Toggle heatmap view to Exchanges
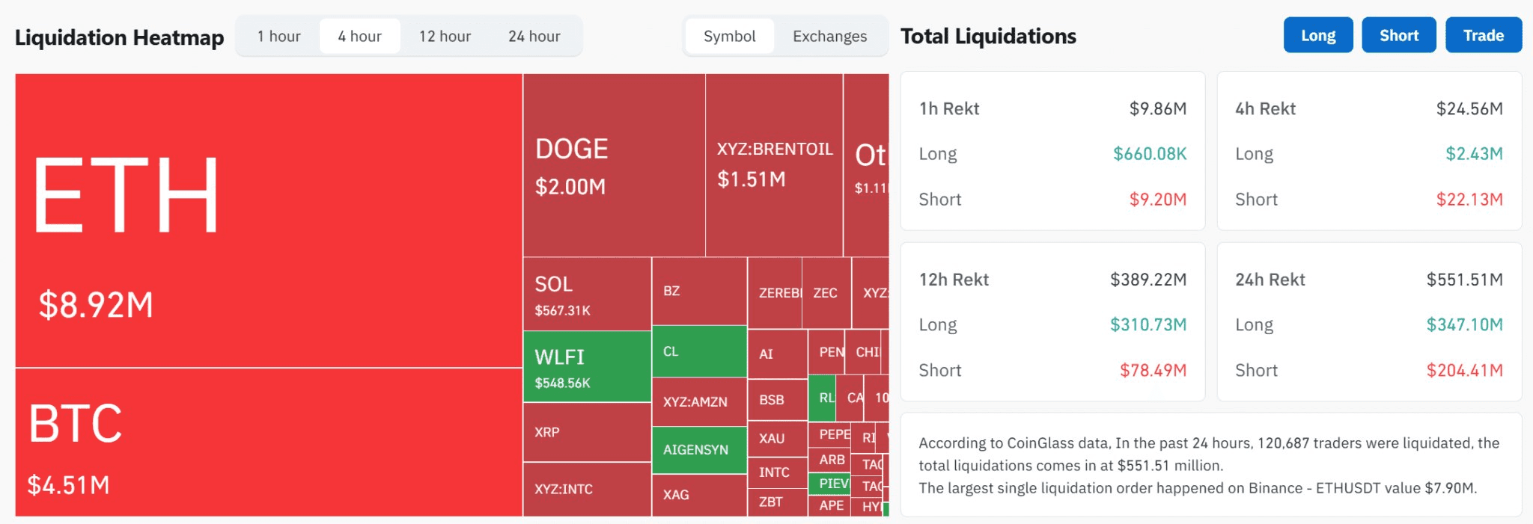 click(829, 36)
